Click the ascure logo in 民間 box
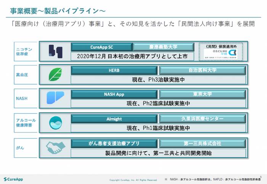Screen dimensions: 267x184 pos(221,54)
